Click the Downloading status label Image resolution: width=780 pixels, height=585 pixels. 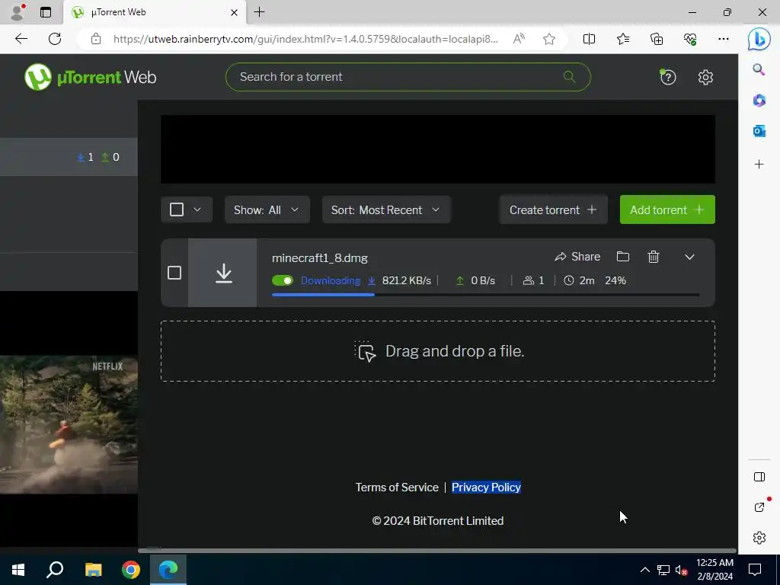click(331, 280)
